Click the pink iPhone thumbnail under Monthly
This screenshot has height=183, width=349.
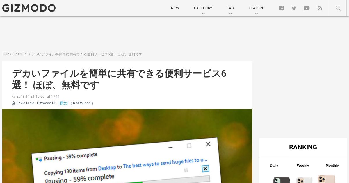326,179
